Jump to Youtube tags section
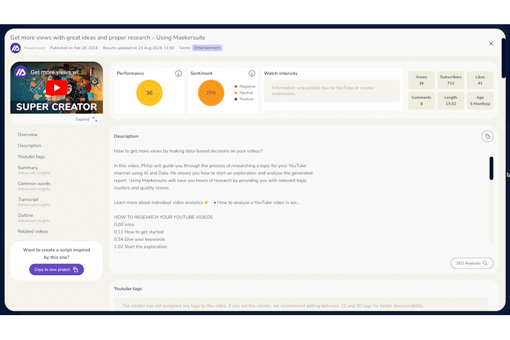The width and height of the screenshot is (510, 340). [31, 156]
